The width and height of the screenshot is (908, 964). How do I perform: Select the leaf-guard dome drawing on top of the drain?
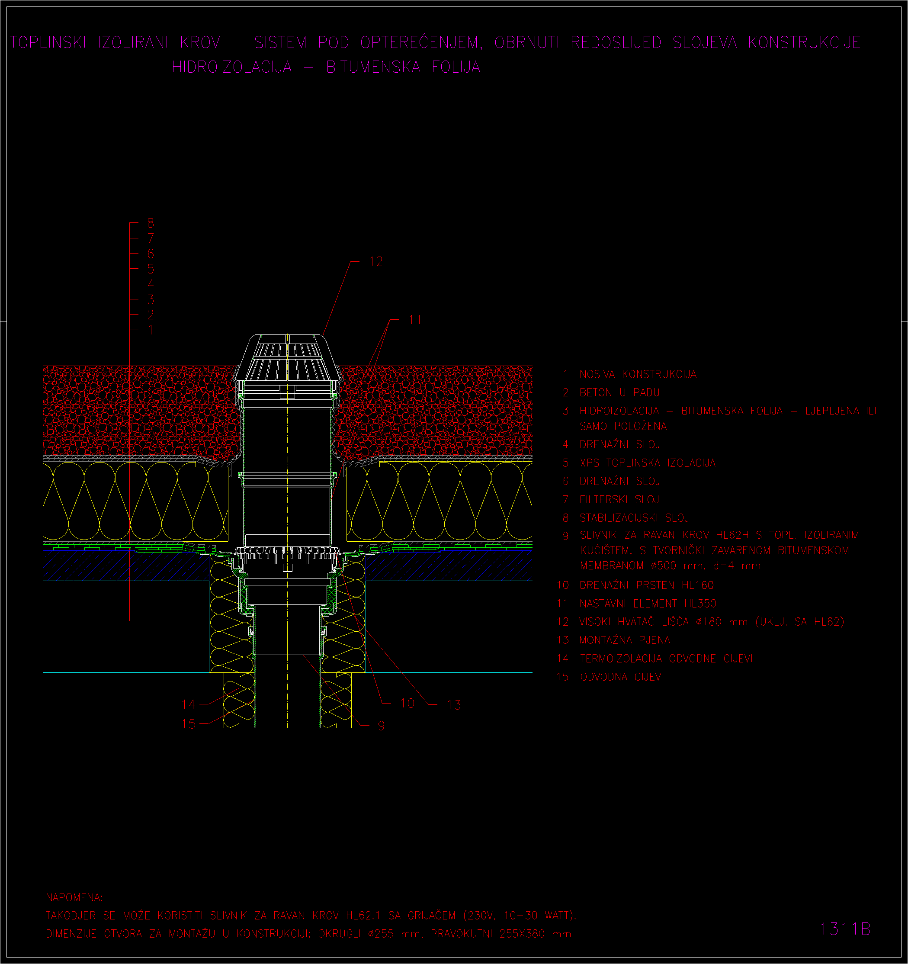coord(288,358)
